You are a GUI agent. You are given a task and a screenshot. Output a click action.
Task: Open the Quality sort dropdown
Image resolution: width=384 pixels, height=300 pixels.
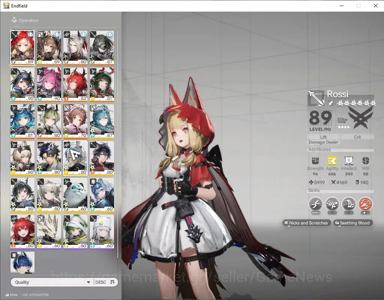click(x=52, y=282)
